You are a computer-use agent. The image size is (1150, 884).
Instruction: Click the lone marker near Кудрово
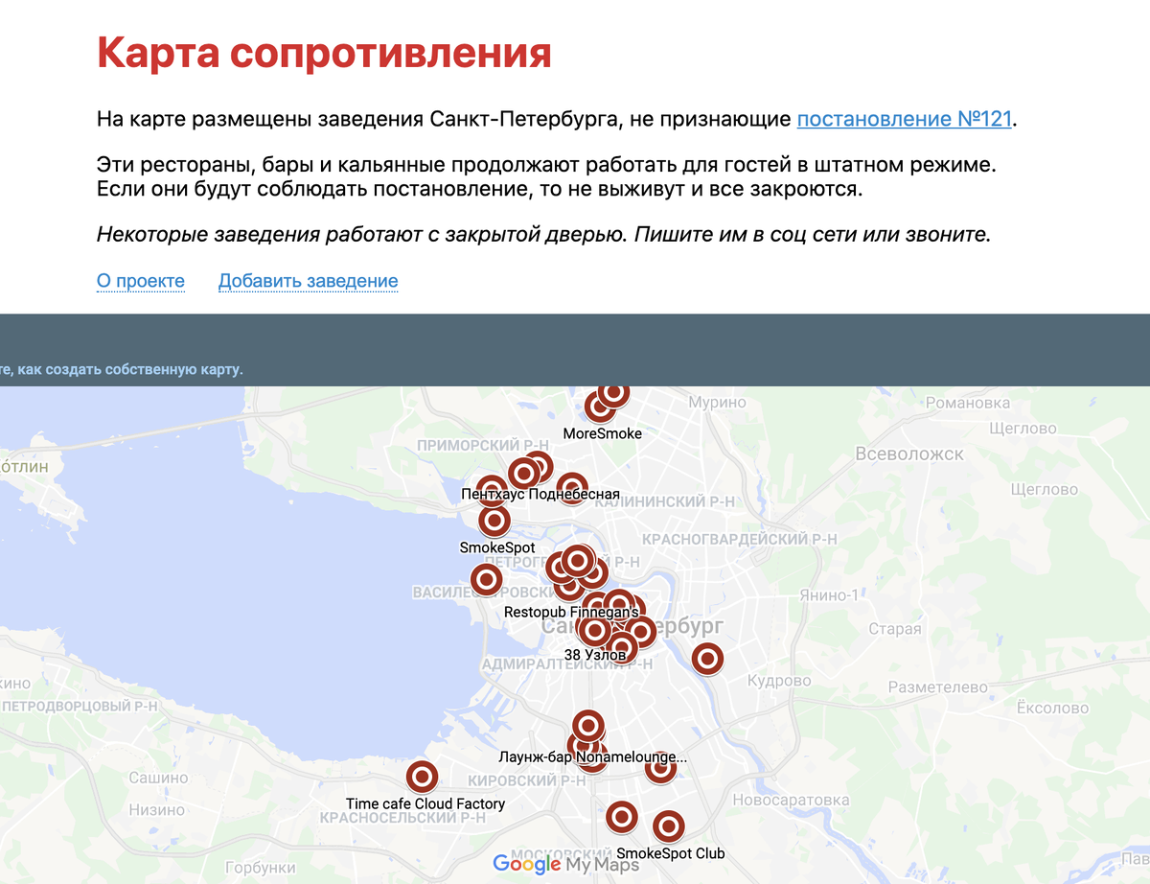[706, 660]
